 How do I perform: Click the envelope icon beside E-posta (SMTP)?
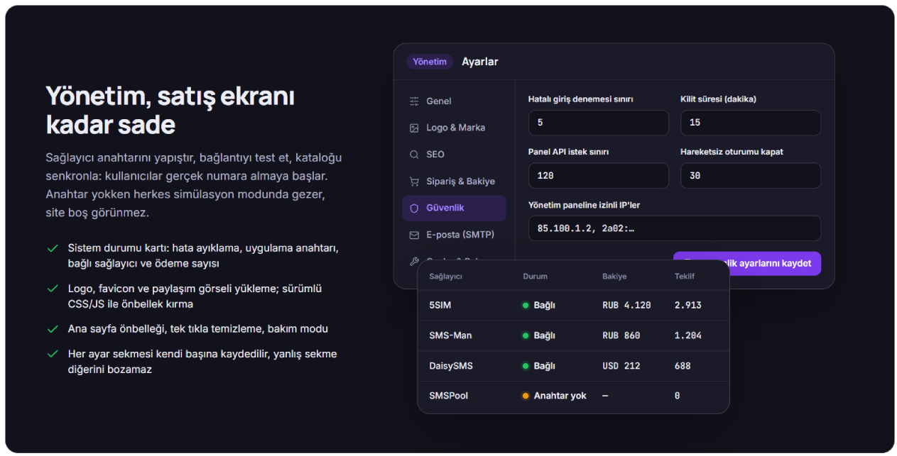(414, 235)
